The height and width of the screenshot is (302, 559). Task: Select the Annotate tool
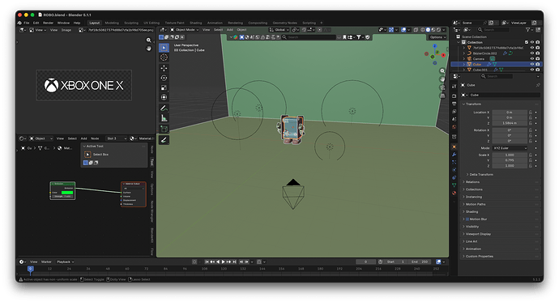[x=164, y=108]
